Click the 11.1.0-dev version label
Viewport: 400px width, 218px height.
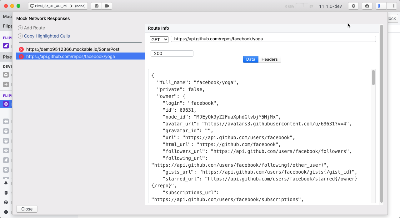point(330,6)
